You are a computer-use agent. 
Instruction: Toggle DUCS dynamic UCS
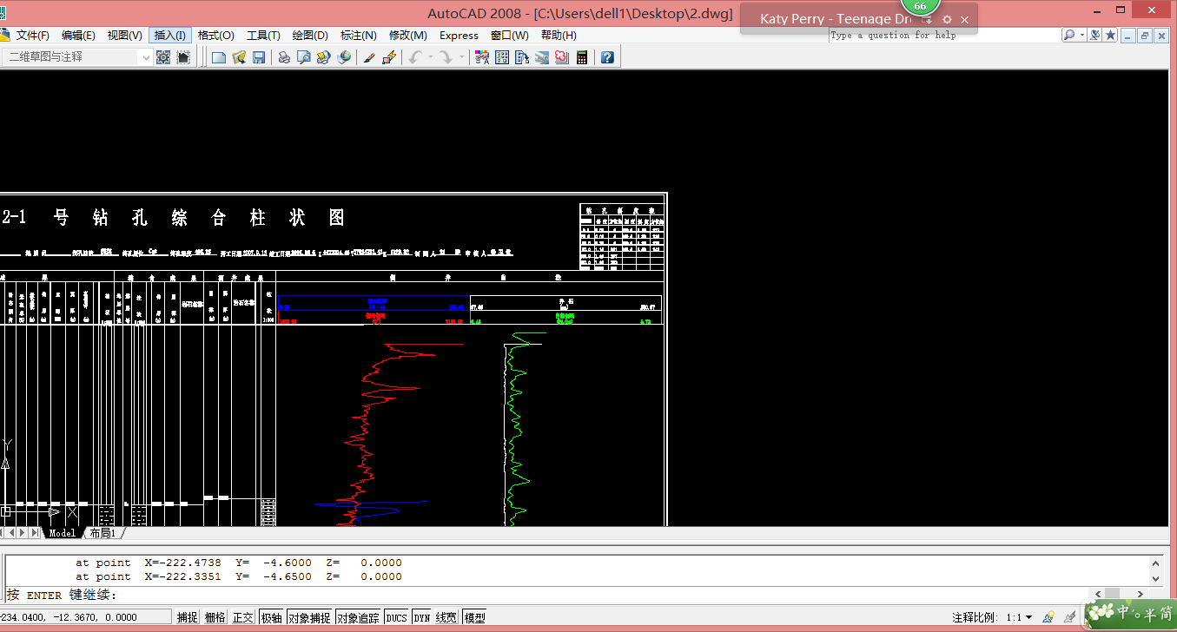click(x=396, y=617)
